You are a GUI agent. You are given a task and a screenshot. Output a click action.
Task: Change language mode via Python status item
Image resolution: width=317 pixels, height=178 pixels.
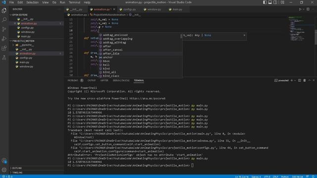coord(285,177)
